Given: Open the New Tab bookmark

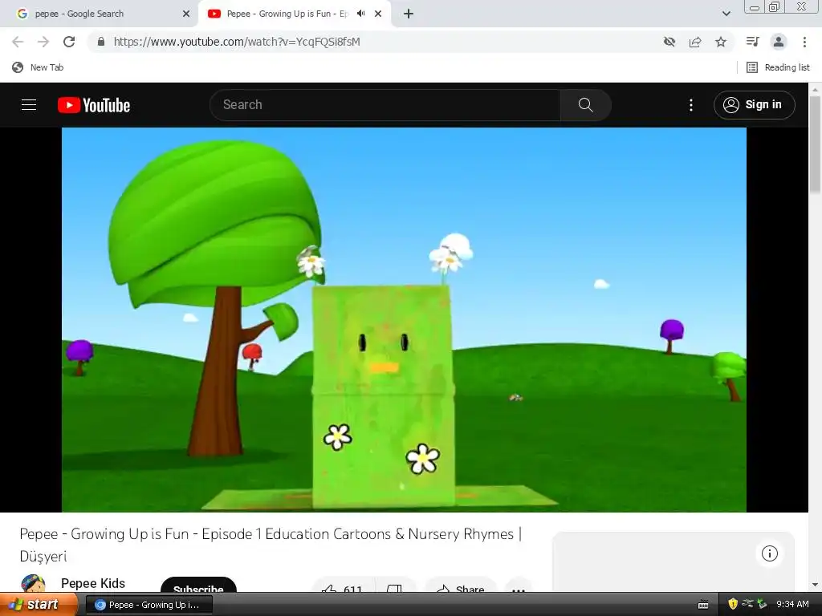Looking at the screenshot, I should pos(38,67).
